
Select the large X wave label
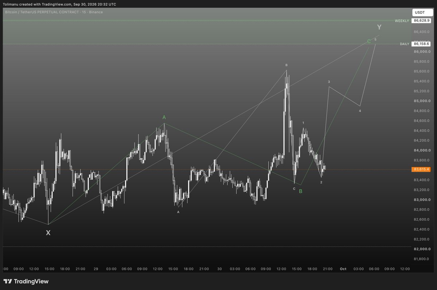pos(48,232)
